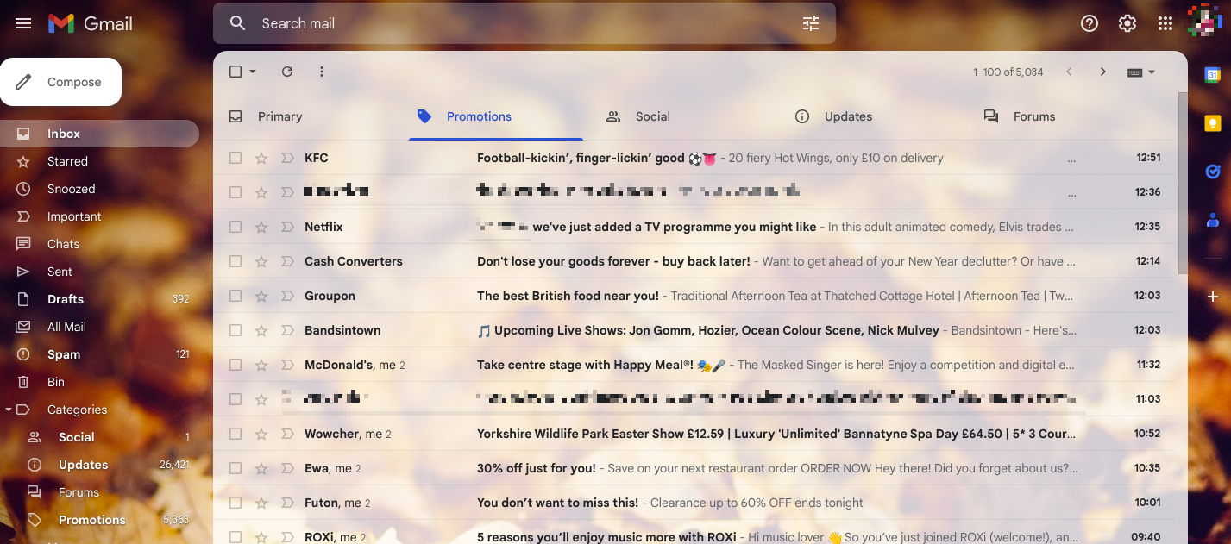Select the Bandsintown email checkbox
The image size is (1231, 544).
pos(236,330)
